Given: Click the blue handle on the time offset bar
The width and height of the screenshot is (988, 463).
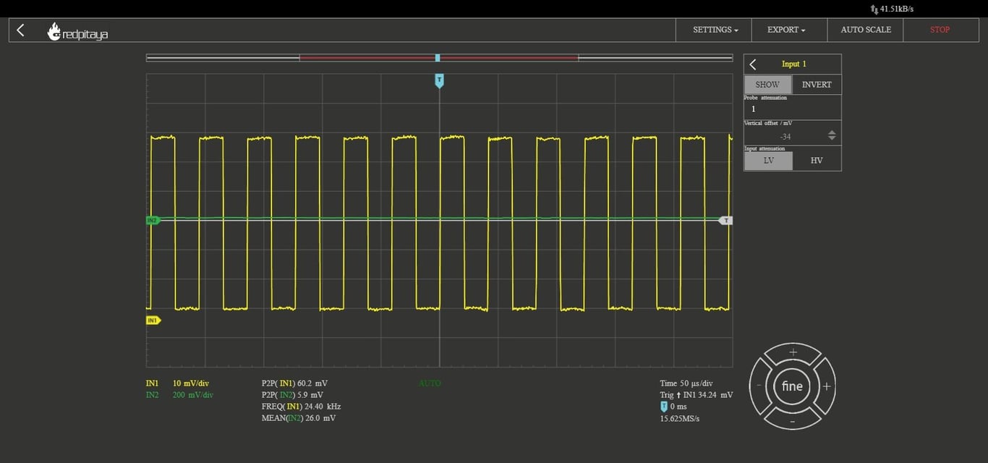Looking at the screenshot, I should click(x=438, y=57).
